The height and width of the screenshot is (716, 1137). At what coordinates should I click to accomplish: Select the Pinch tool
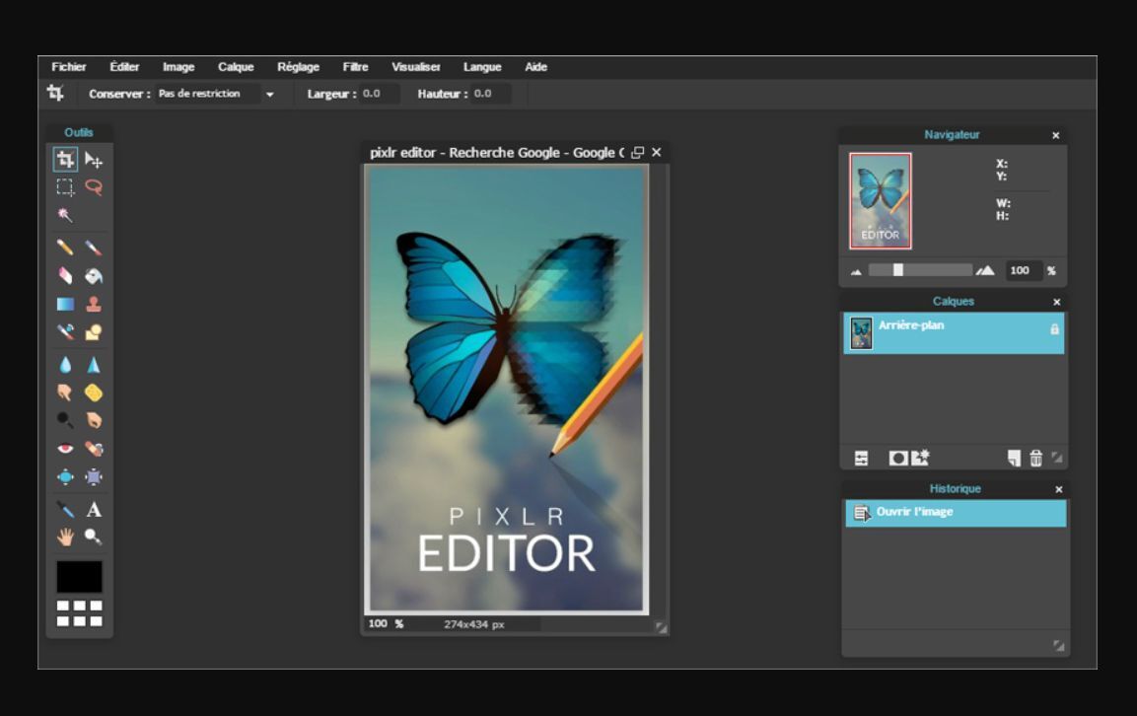point(94,476)
